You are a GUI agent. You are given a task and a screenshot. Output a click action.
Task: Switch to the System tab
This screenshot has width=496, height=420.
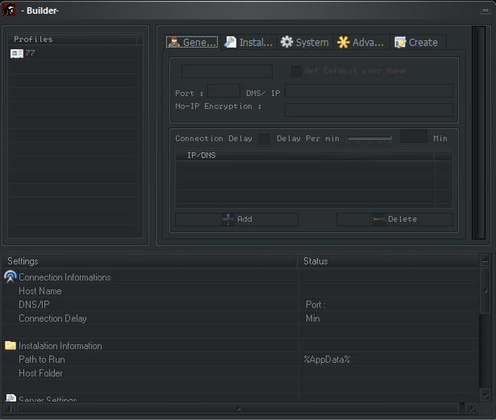[x=305, y=42]
